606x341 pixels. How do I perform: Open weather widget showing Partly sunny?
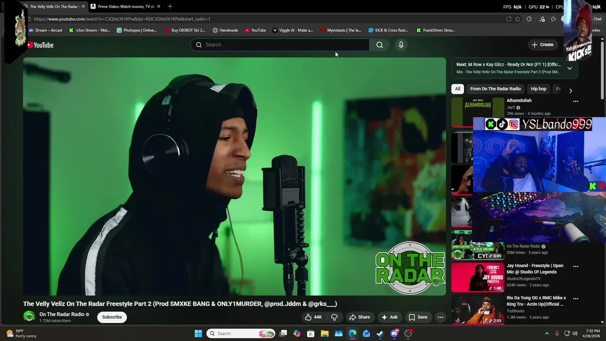pyautogui.click(x=21, y=333)
